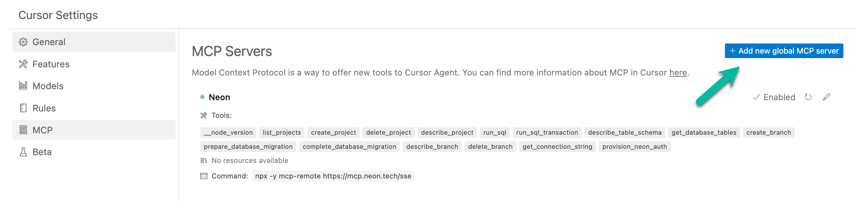Click the Beta flask icon
Screen dimensions: 866x201
23,152
